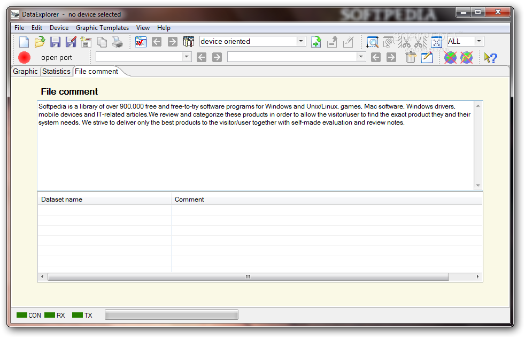Click the text area scroll up arrow

pyautogui.click(x=478, y=106)
